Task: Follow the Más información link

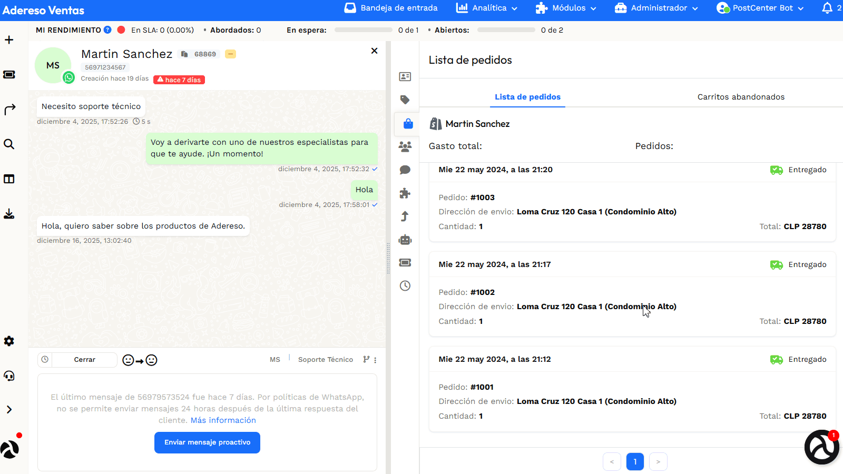Action: (223, 420)
